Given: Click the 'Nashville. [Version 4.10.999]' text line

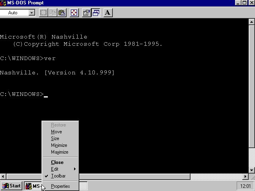Looking at the screenshot, I should (57, 72).
